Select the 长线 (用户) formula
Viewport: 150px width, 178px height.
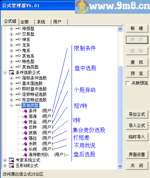[x=41, y=149]
